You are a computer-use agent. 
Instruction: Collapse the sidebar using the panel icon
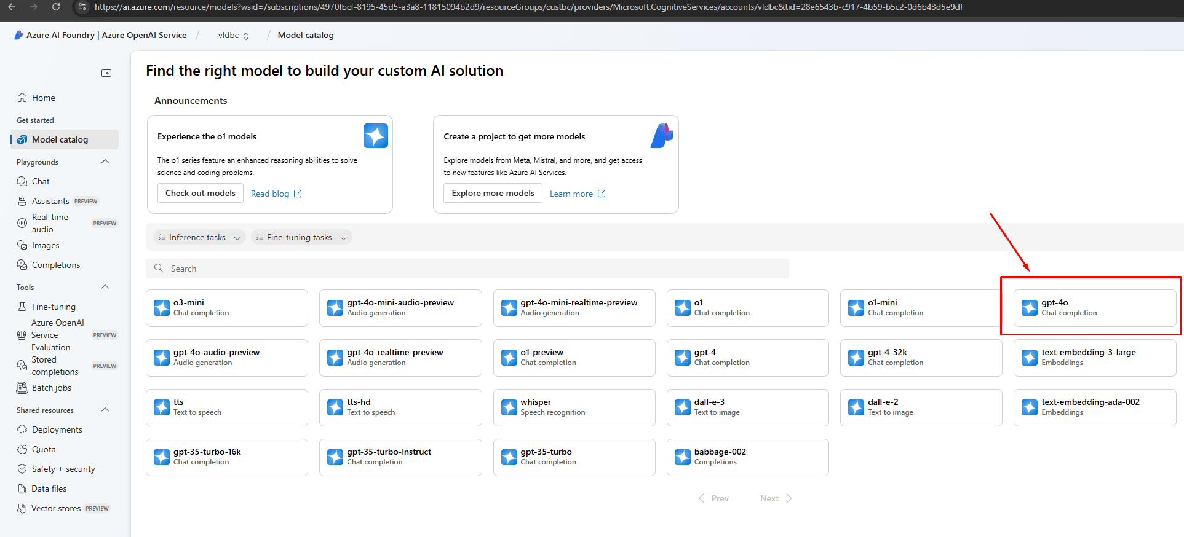106,73
